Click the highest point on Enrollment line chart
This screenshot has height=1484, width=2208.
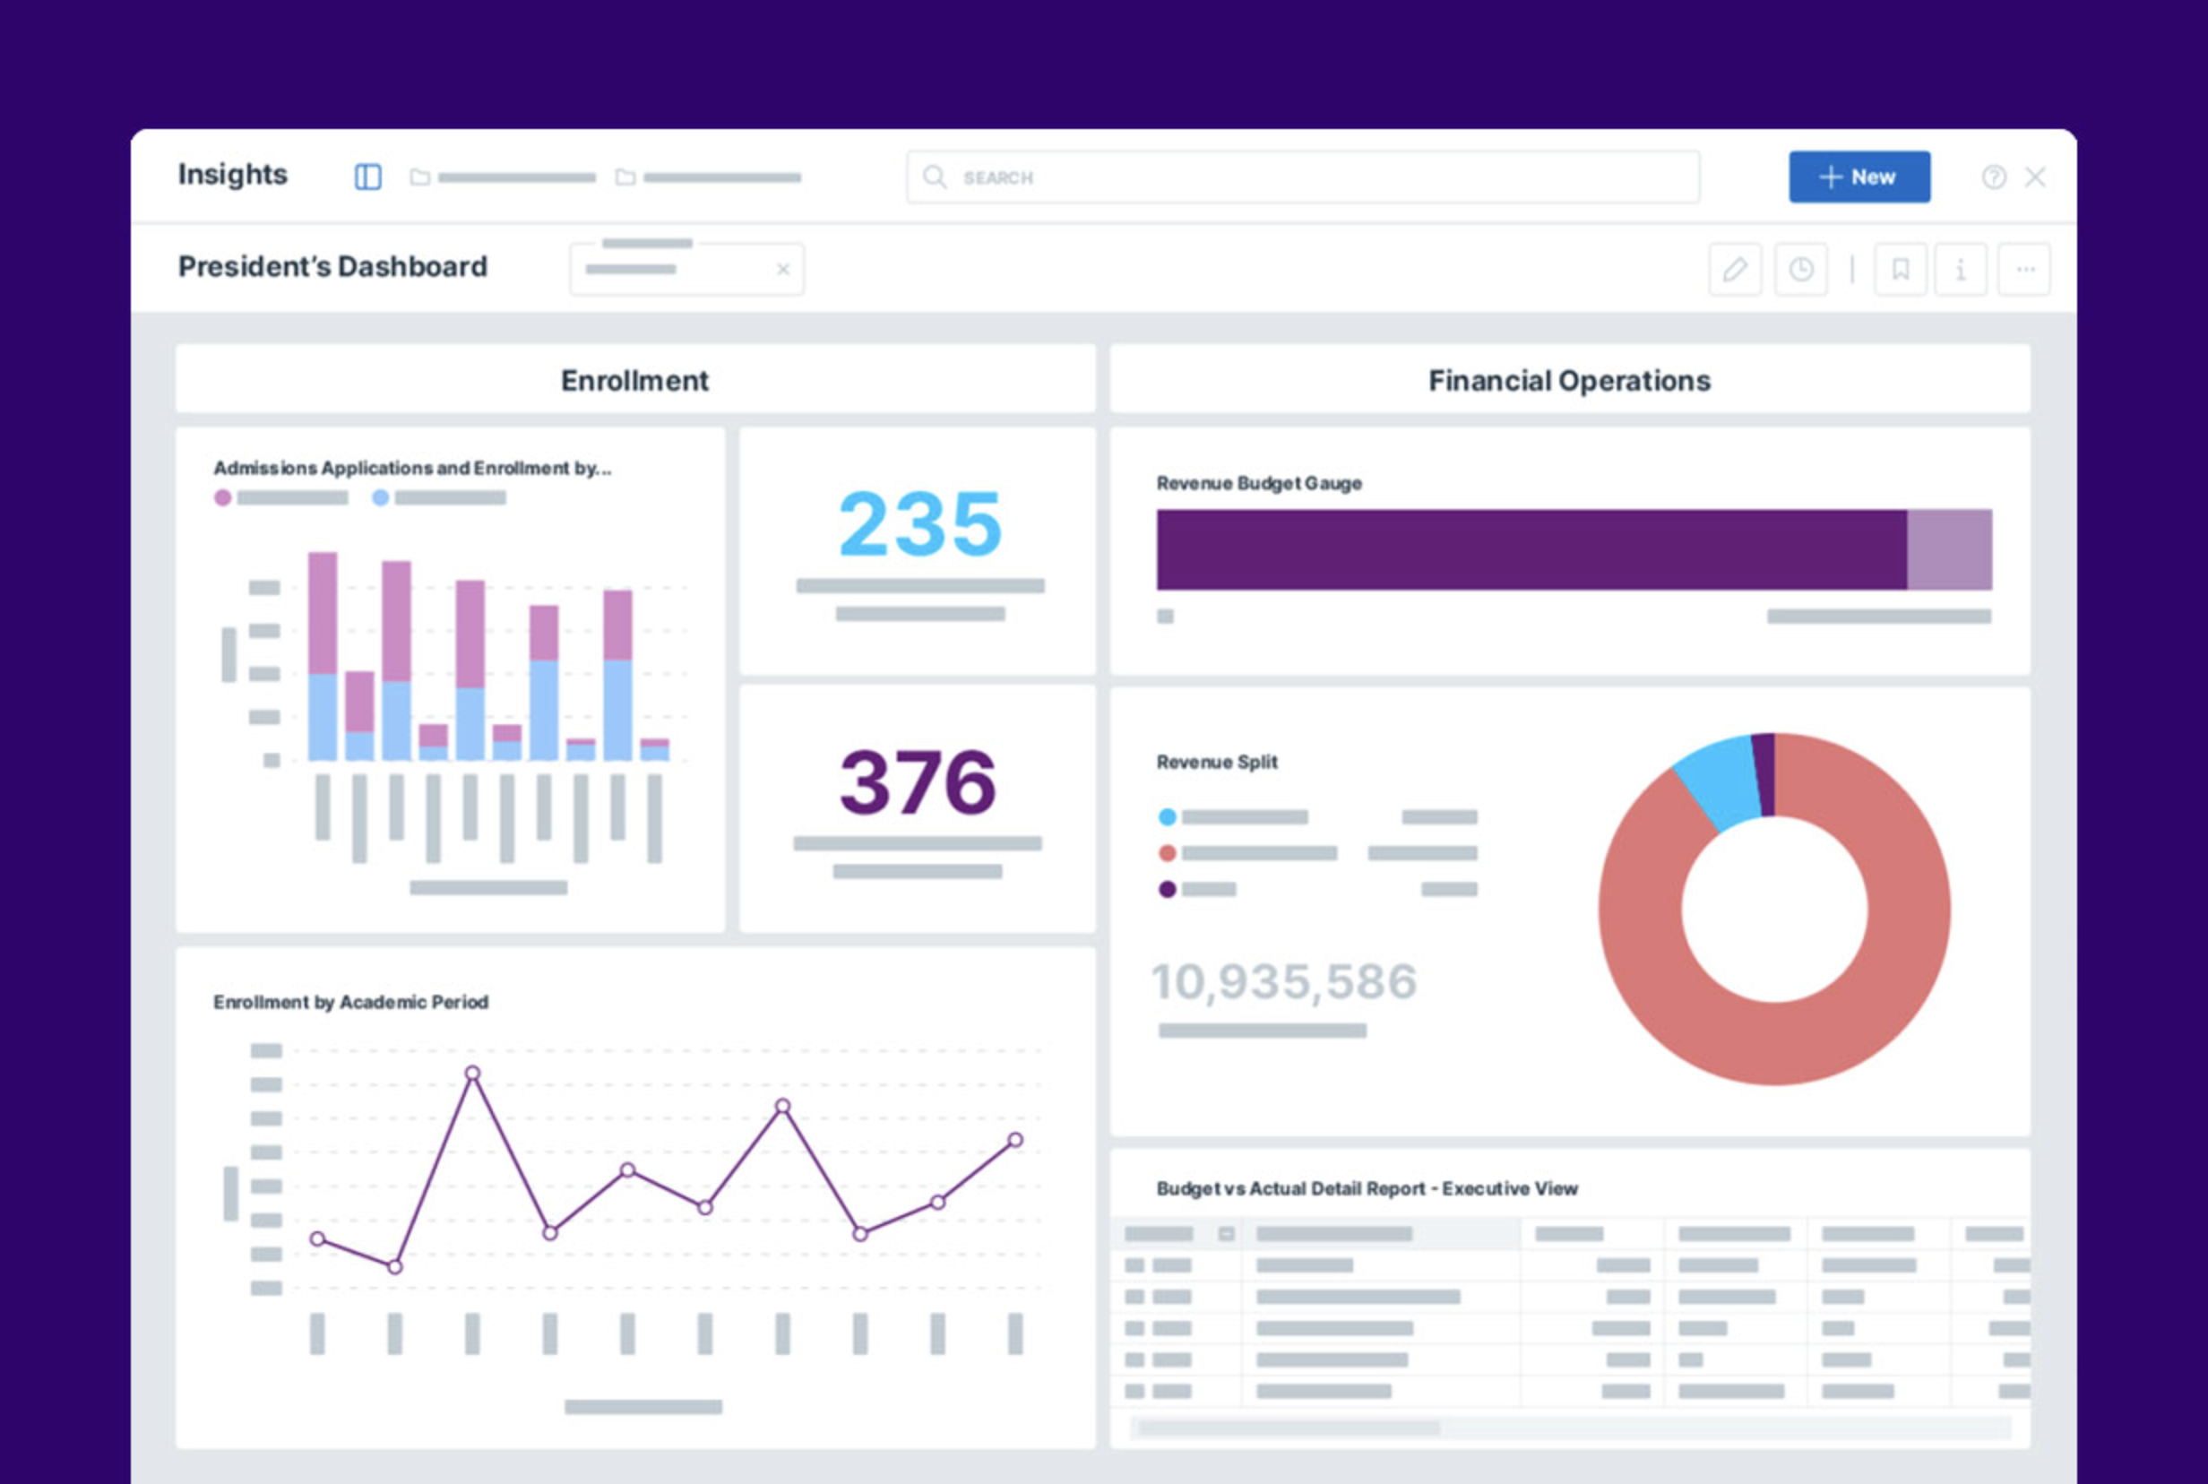click(472, 1074)
